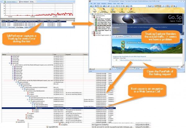Expand Login form tree node

pos(94,19)
